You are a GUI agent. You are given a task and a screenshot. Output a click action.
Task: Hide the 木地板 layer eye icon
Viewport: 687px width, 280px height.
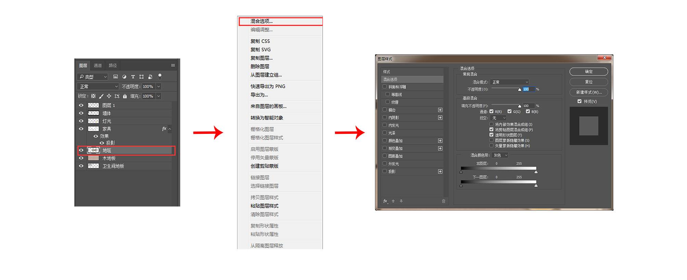[81, 158]
